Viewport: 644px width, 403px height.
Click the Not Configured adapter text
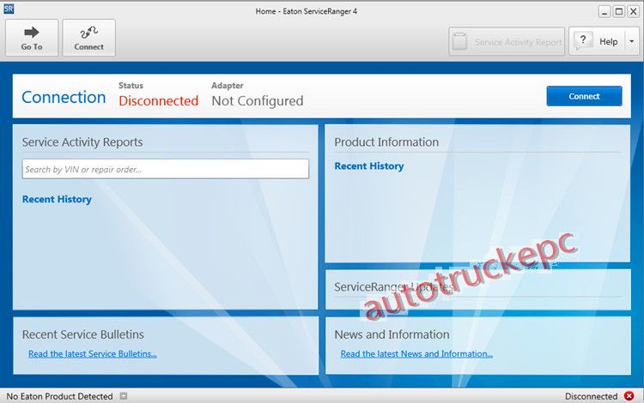click(x=258, y=101)
